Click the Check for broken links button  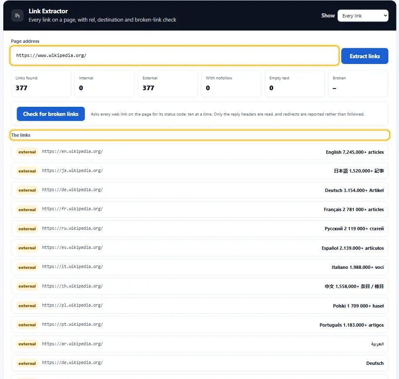point(51,114)
